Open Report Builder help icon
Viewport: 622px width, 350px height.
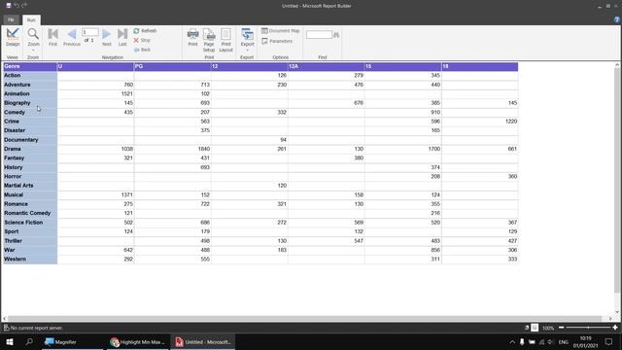point(617,19)
